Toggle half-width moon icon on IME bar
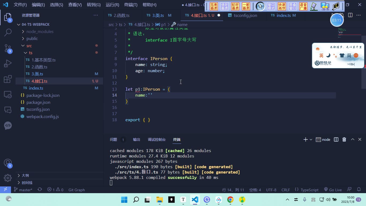The width and height of the screenshot is (366, 206). pos(328,56)
